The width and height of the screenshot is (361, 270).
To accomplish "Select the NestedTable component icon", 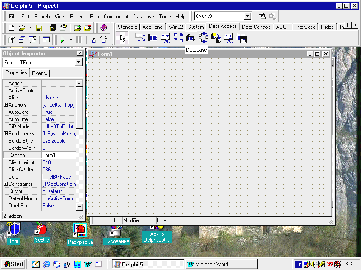I will [241, 38].
